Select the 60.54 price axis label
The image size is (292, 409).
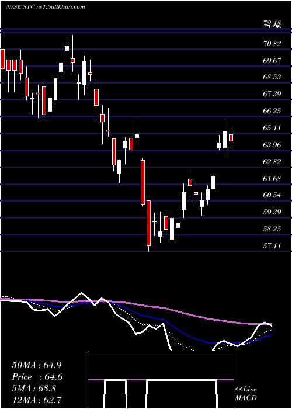(272, 195)
